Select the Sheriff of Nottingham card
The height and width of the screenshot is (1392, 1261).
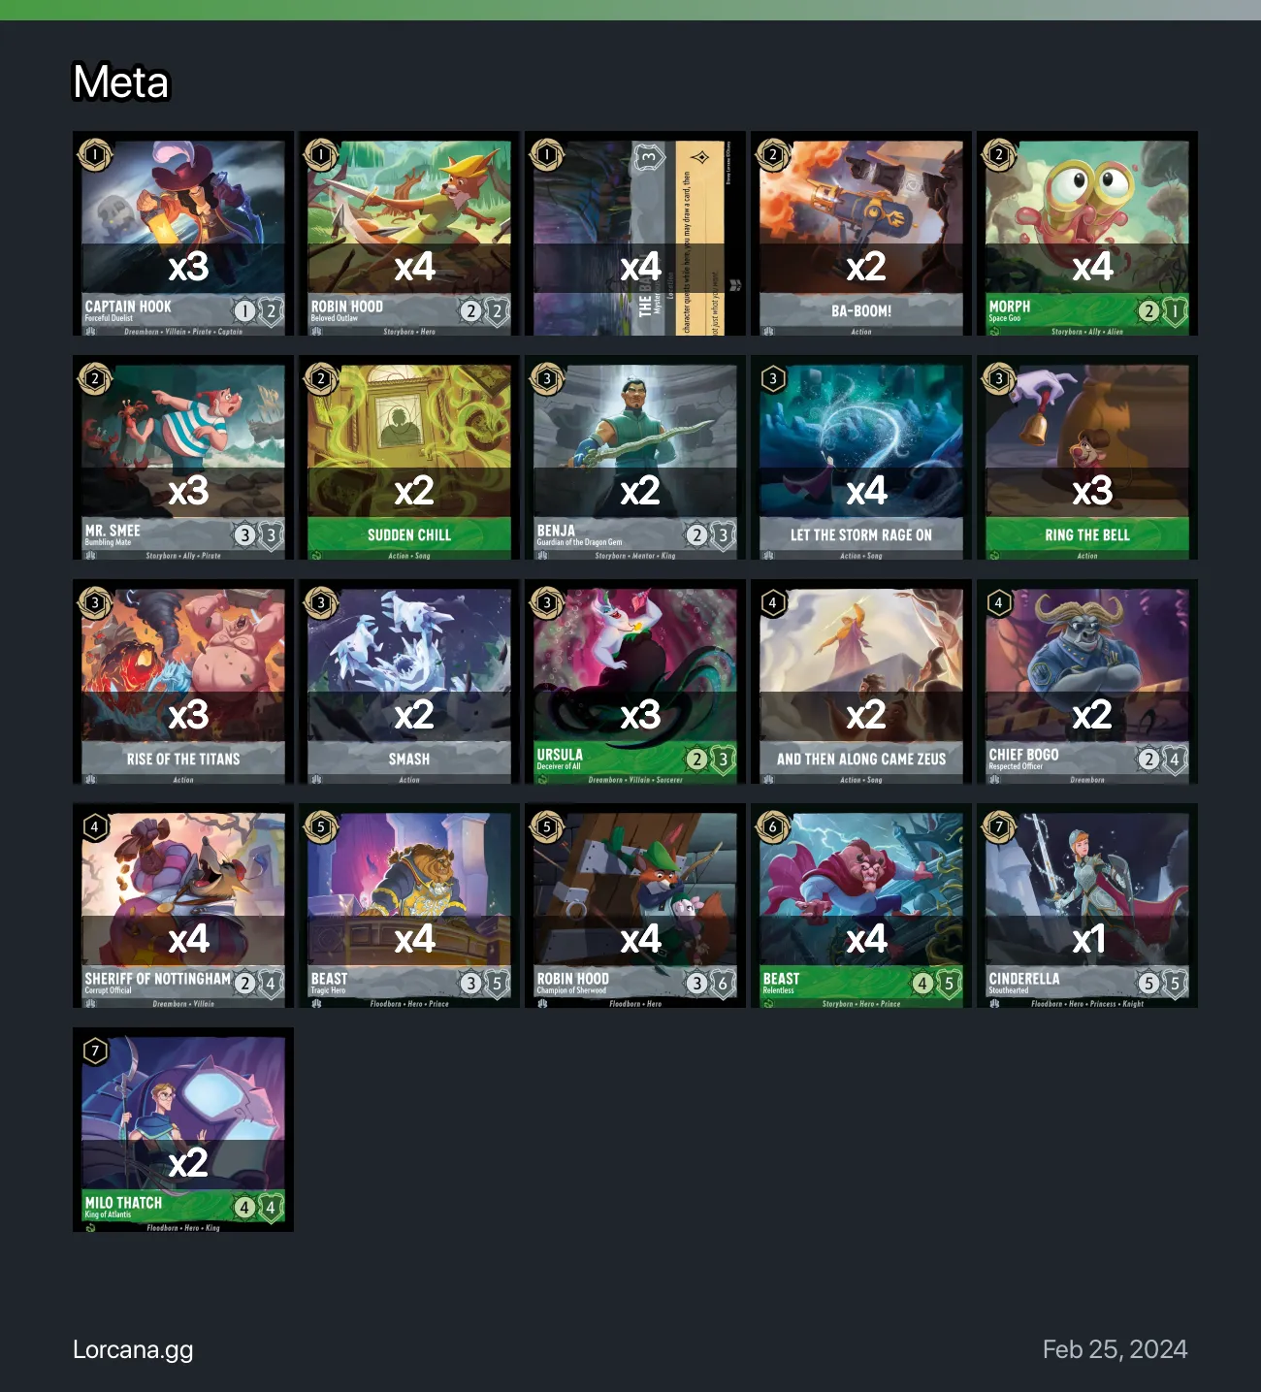point(183,906)
